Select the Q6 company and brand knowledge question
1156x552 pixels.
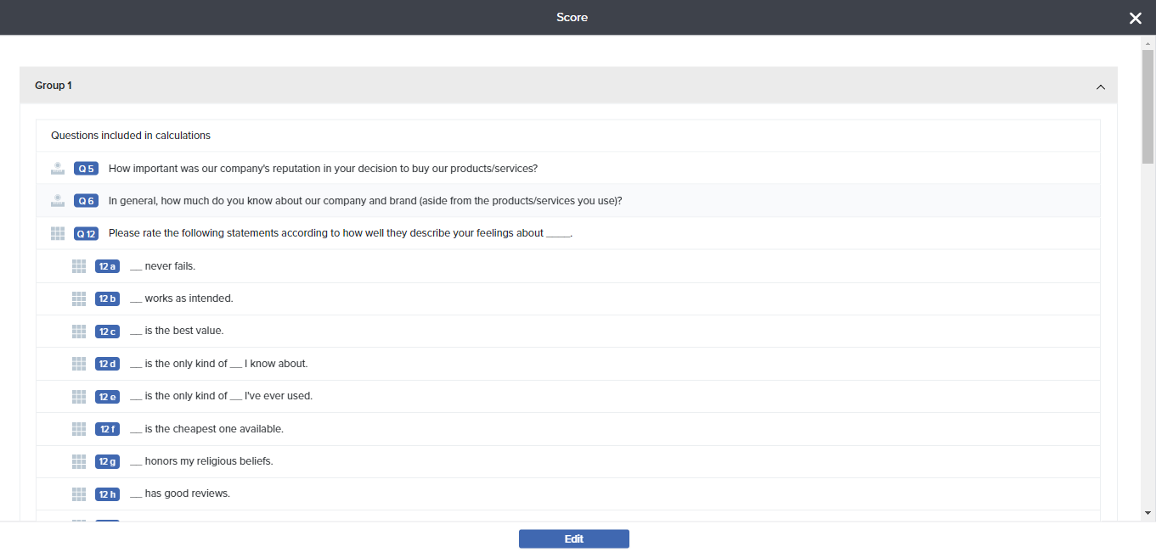click(365, 201)
